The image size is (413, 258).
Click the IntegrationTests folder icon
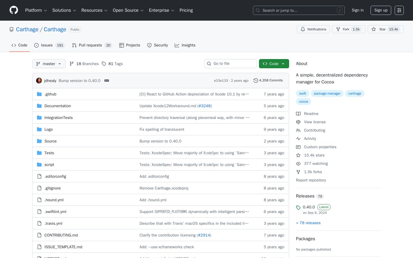click(x=39, y=118)
